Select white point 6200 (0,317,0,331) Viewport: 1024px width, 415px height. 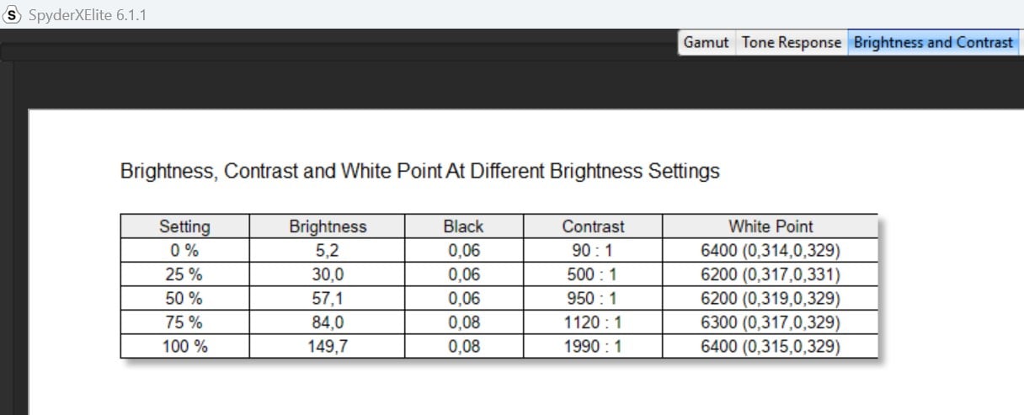coord(771,274)
